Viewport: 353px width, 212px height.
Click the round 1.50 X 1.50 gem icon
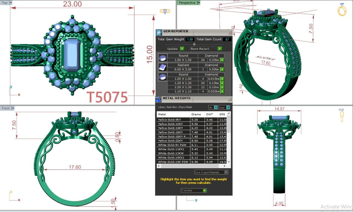pos(162,58)
